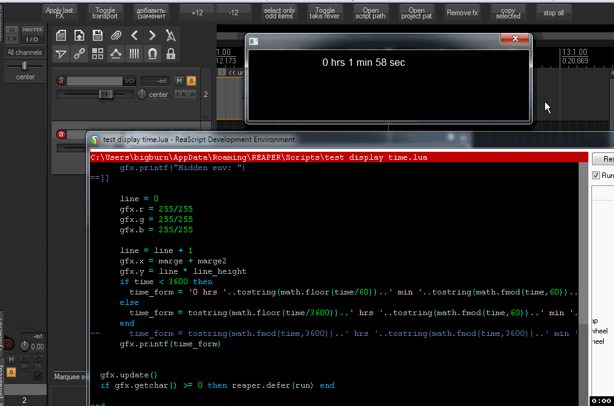
Task: Click the Open project icon
Action: tap(79, 35)
